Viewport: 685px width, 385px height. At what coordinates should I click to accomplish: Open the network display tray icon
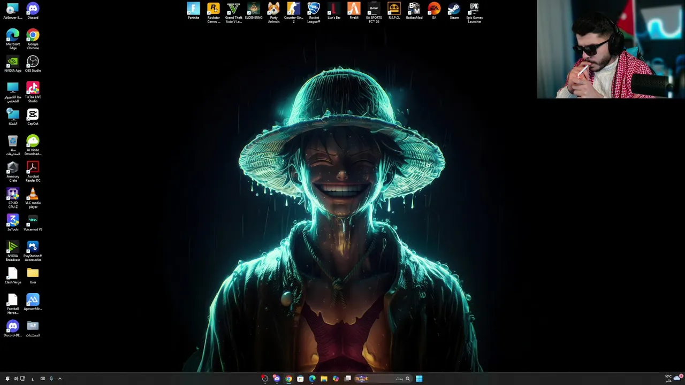[22, 379]
